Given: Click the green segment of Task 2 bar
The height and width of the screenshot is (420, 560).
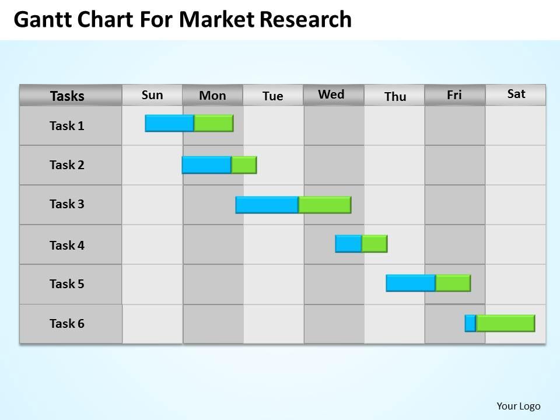Looking at the screenshot, I should click(244, 165).
